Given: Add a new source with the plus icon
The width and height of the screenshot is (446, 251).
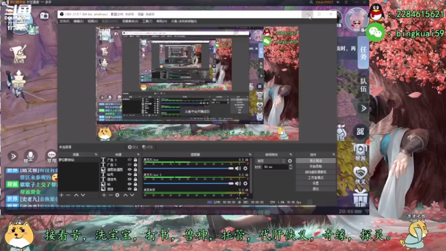Looking at the screenshot, I should (x=104, y=195).
